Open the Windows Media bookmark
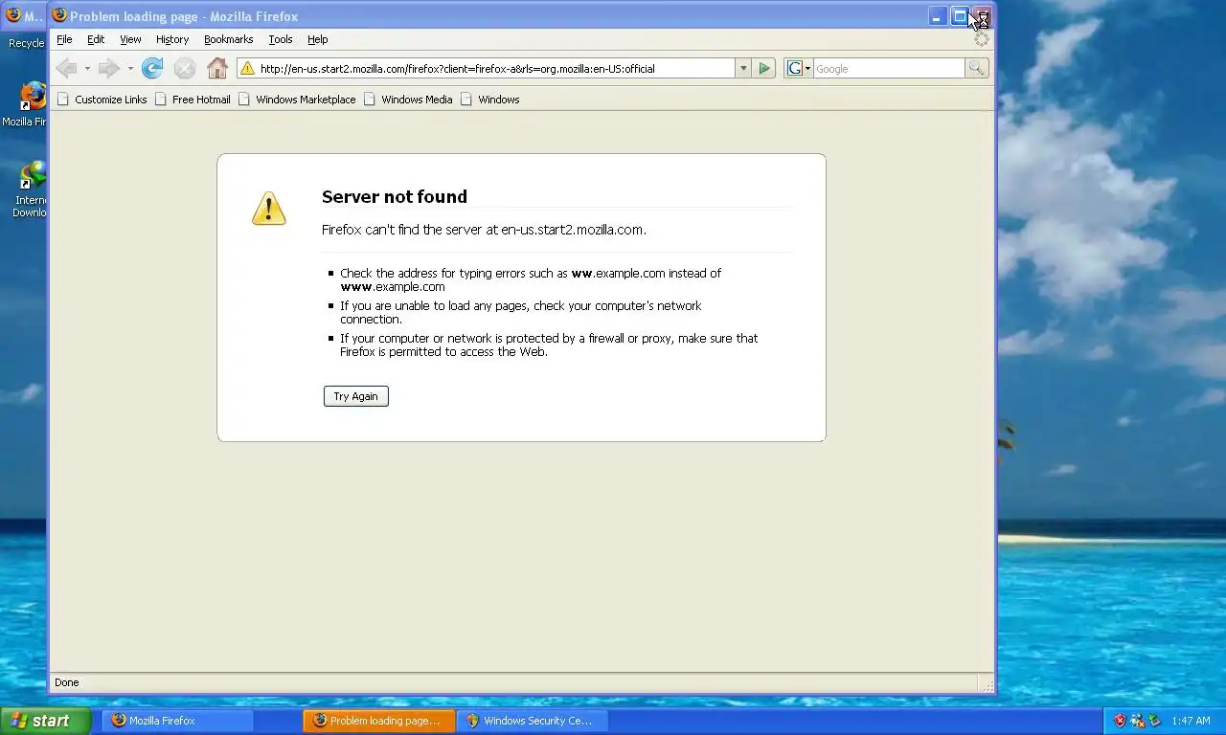This screenshot has height=735, width=1226. [x=408, y=100]
